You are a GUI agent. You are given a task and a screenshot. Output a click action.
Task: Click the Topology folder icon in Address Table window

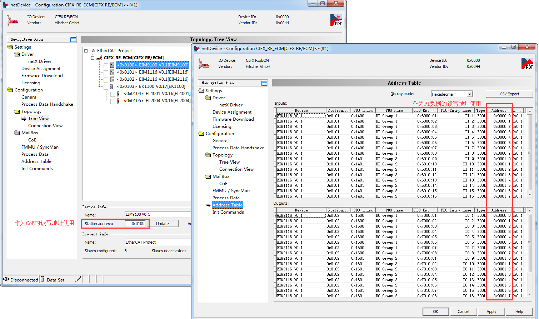click(208, 155)
